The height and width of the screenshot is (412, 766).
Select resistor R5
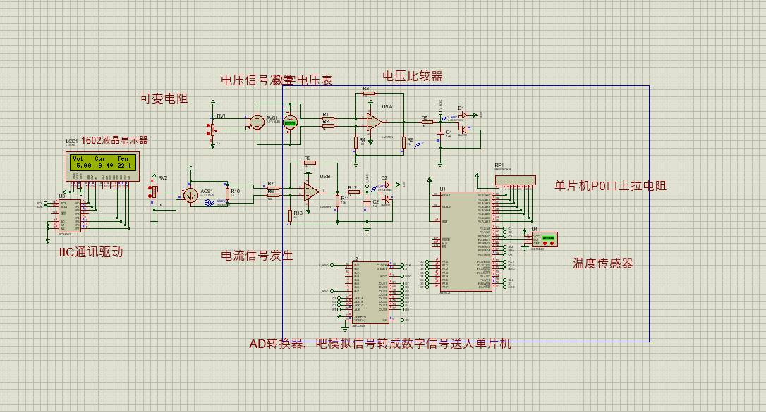coord(427,122)
